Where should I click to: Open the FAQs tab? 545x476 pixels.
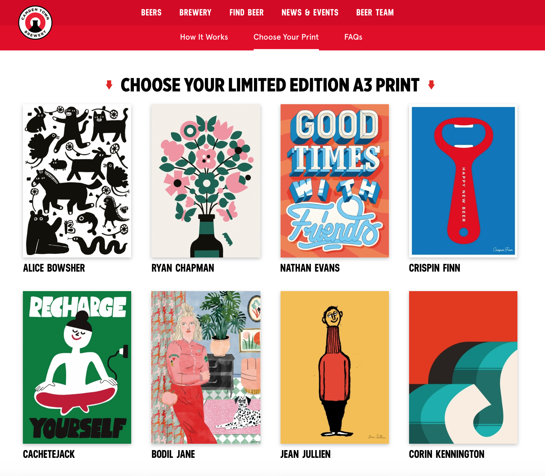[x=353, y=37]
